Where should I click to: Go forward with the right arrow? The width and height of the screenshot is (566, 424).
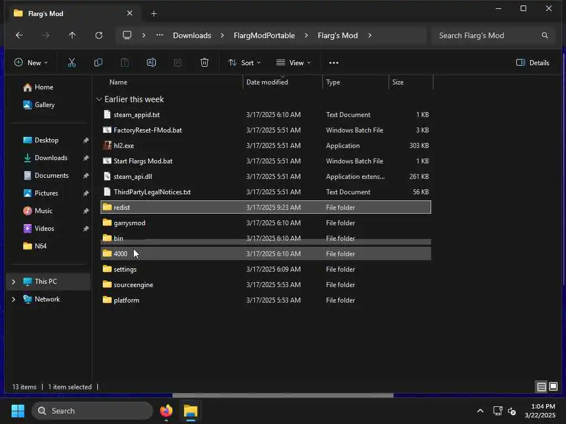(45, 35)
